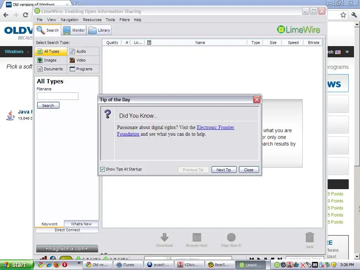The width and height of the screenshot is (360, 270).
Task: Click the disabled Previous Tip button
Action: 193,170
